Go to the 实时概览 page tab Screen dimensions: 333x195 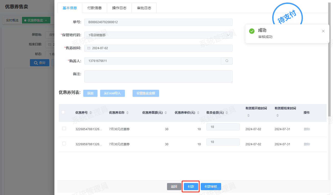(x=12, y=20)
